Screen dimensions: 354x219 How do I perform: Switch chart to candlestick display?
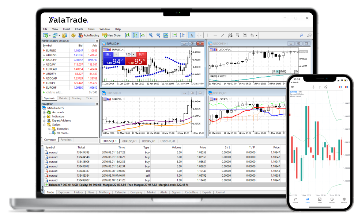coord(135,35)
